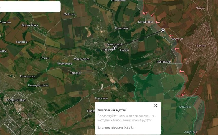Select the Новодмитрівка village label
This screenshot has height=135, width=218.
38,85
